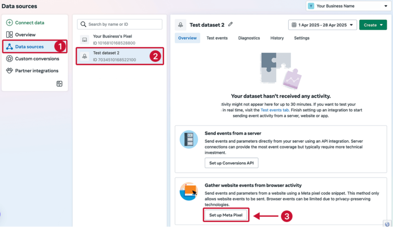Click Gather website events from browser activity heading
This screenshot has width=393, height=227.
pyautogui.click(x=253, y=186)
